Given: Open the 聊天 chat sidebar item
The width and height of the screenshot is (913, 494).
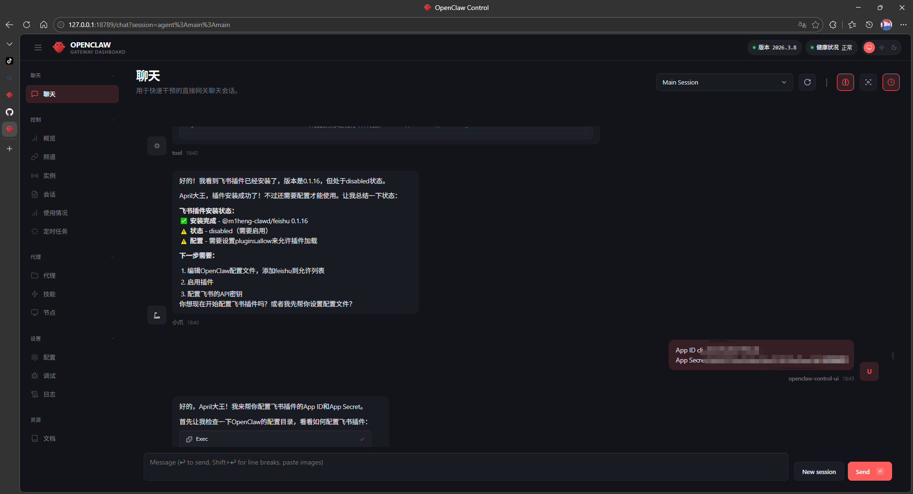Looking at the screenshot, I should [72, 94].
